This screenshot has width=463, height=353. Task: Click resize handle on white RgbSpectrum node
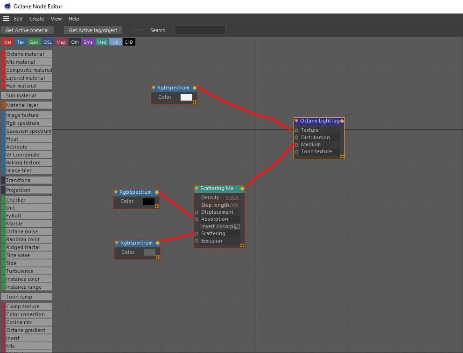click(x=195, y=102)
